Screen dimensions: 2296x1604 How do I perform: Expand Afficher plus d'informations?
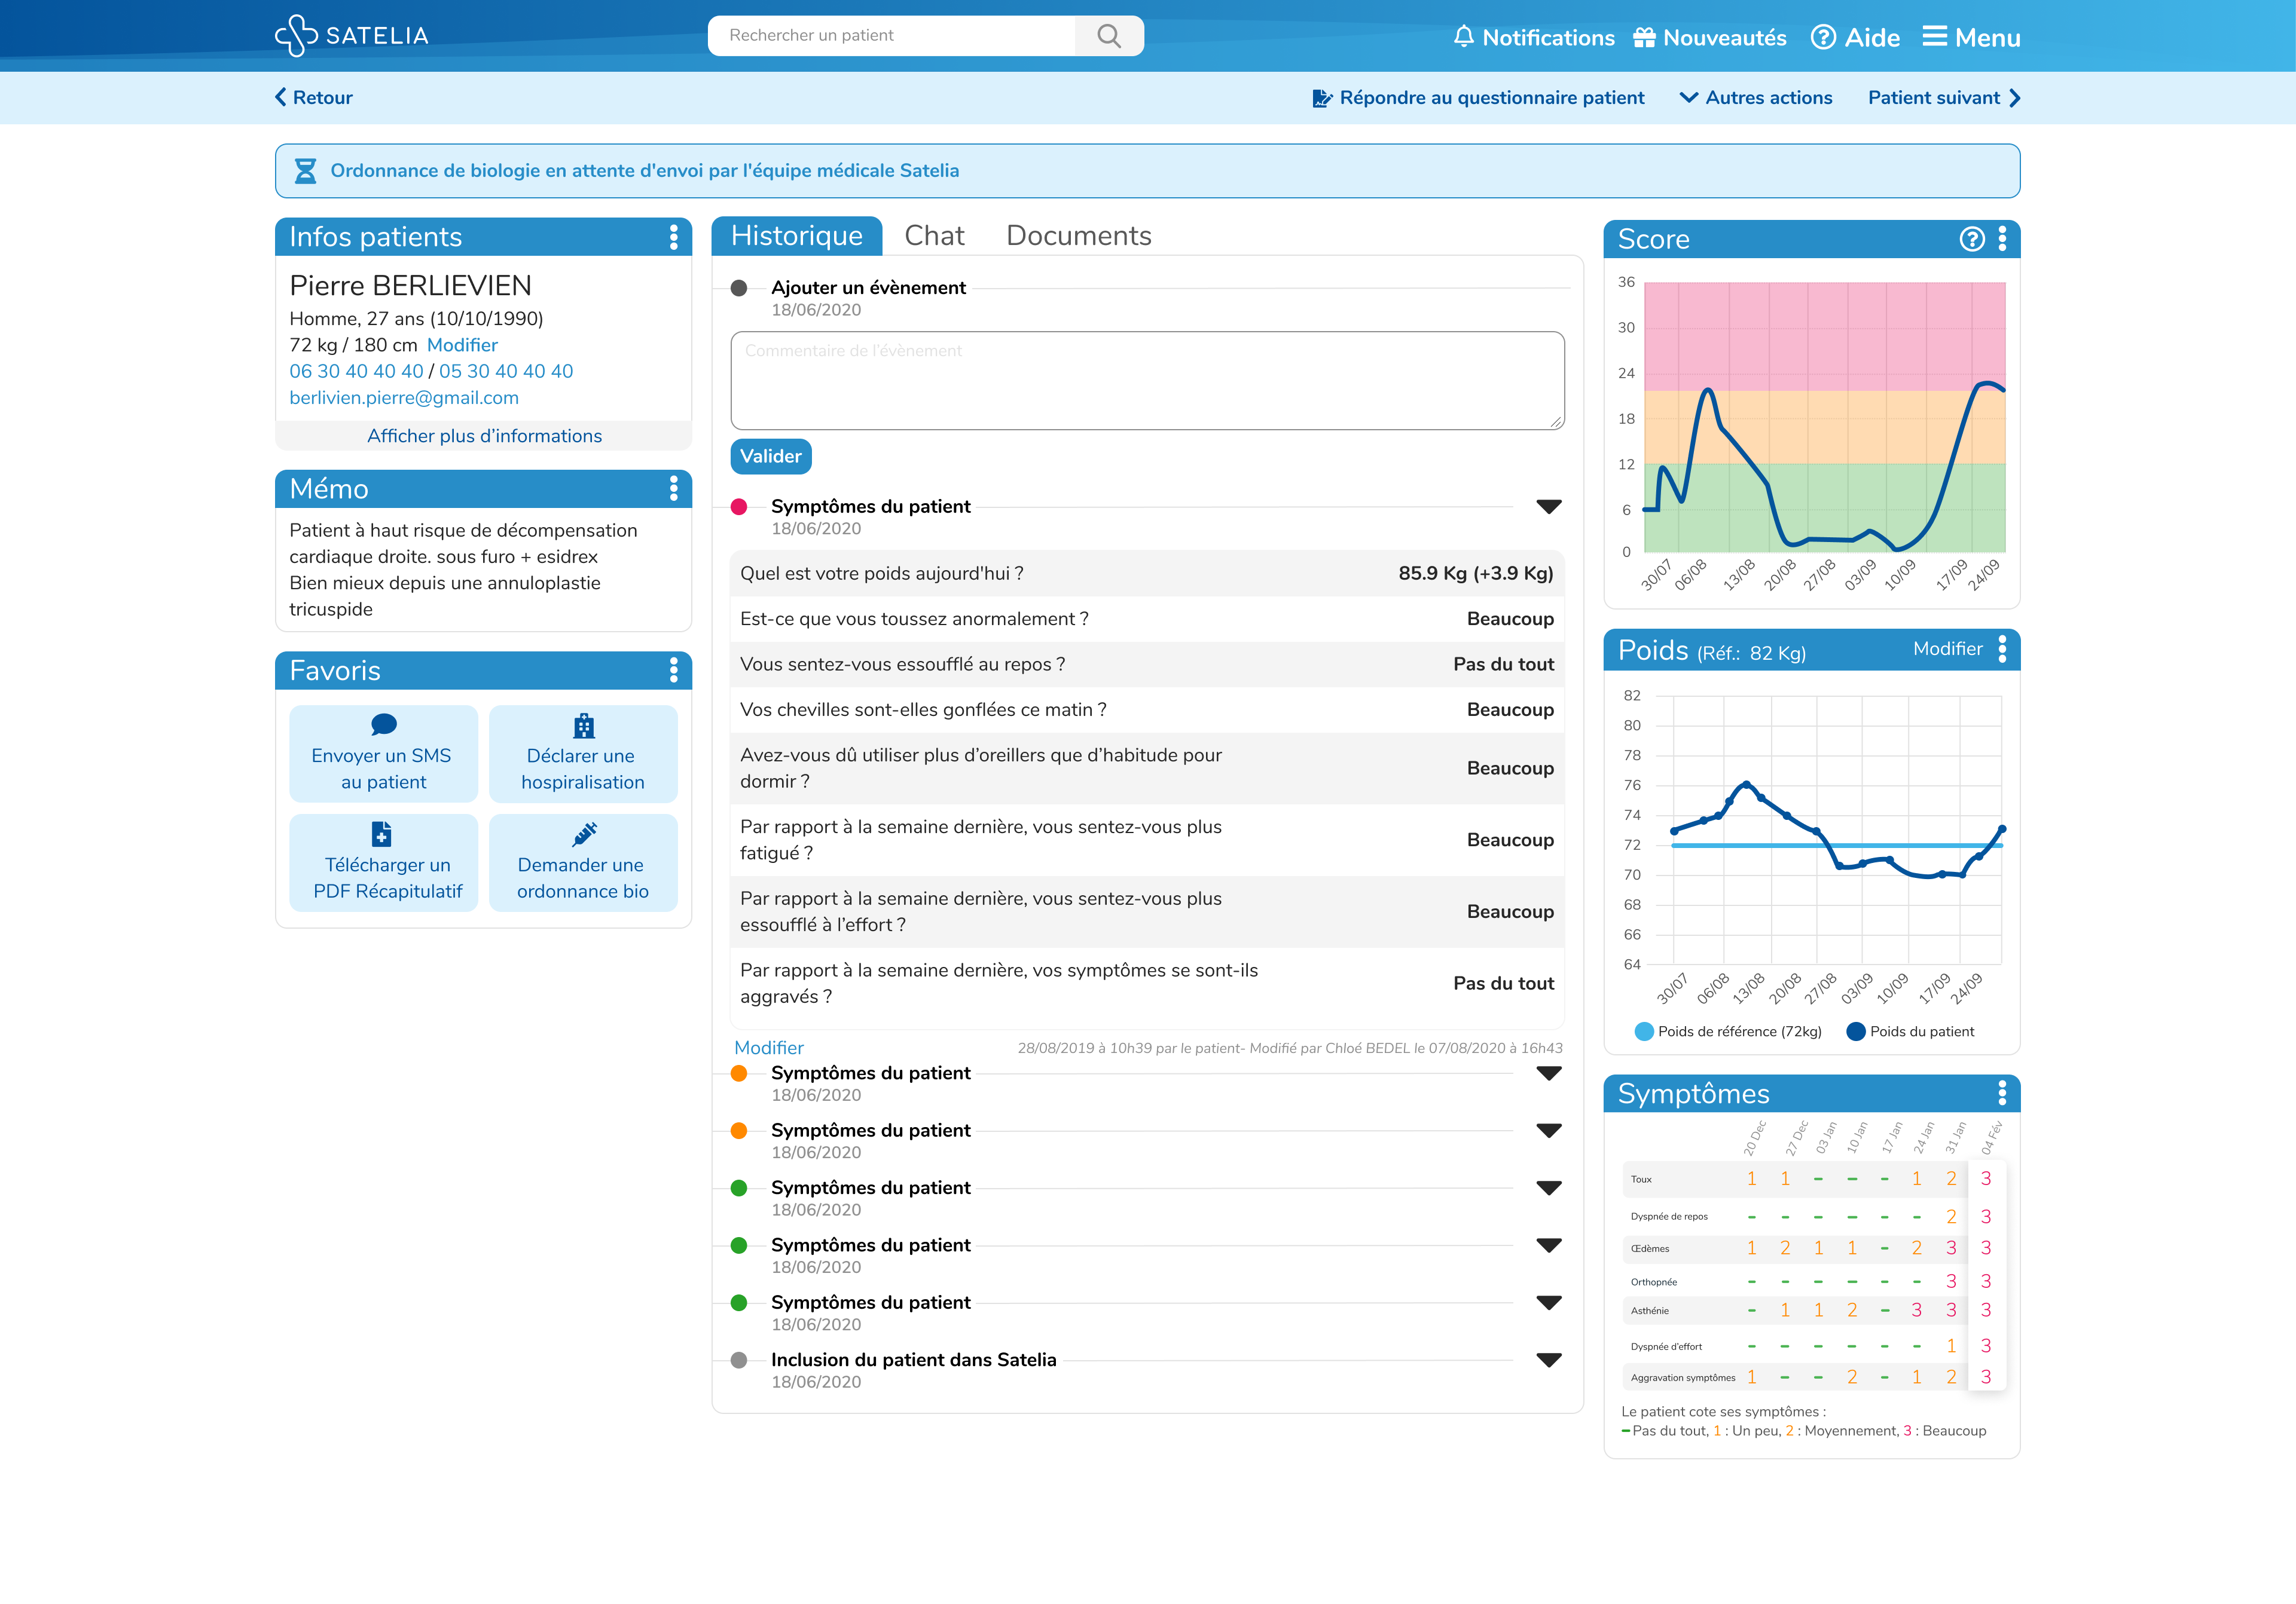click(x=484, y=436)
